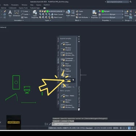Click the Detach icon in ribbon
This screenshot has width=136, height=136.
click(73, 13)
